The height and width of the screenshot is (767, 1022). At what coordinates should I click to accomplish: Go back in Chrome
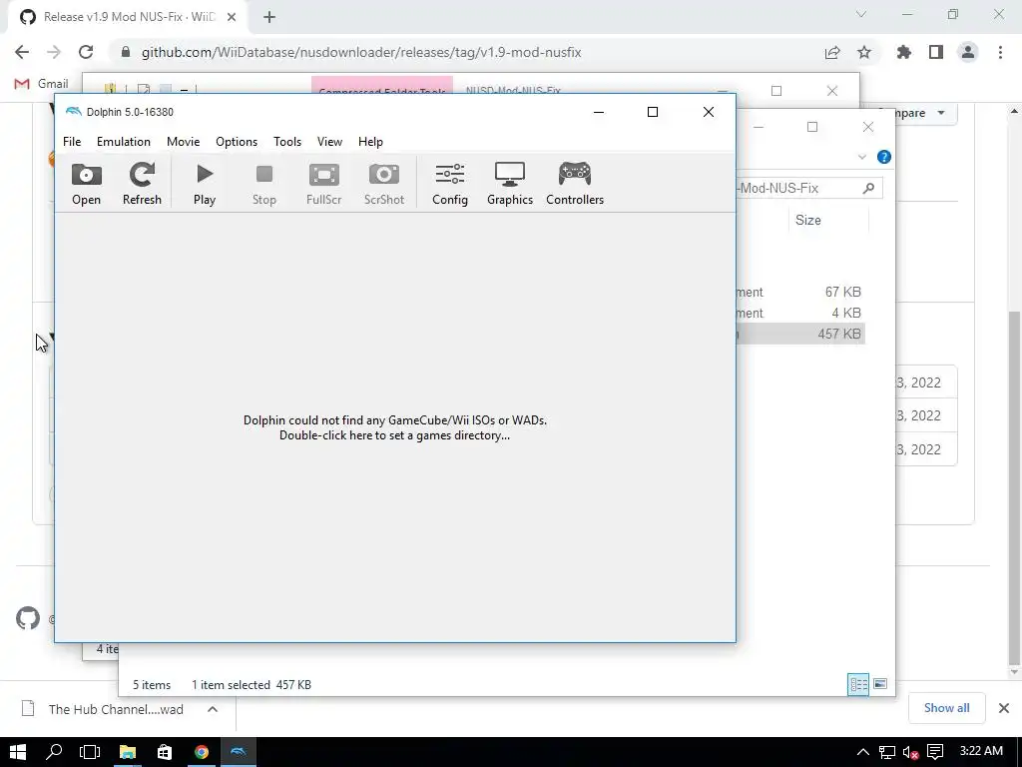point(22,52)
